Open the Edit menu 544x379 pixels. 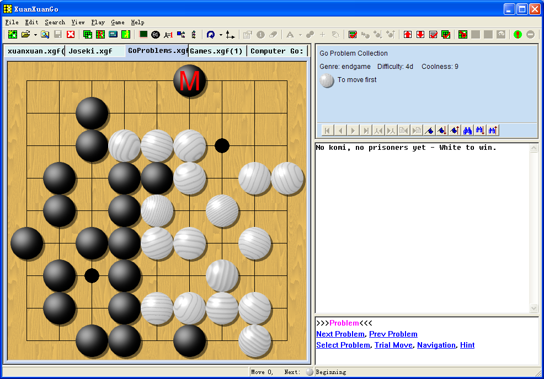pos(31,22)
